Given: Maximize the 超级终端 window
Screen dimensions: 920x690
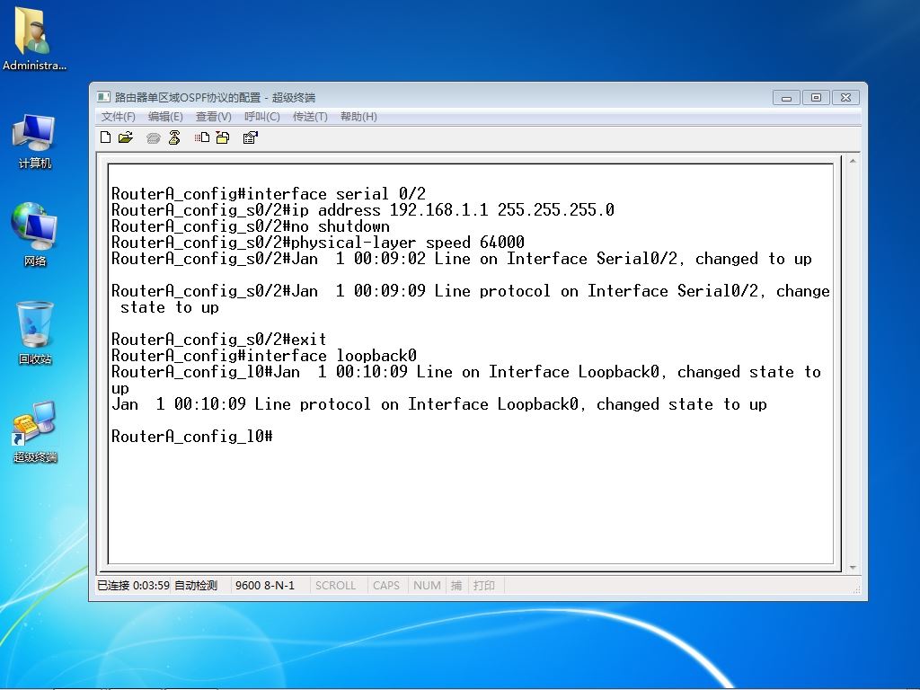Looking at the screenshot, I should click(x=816, y=97).
